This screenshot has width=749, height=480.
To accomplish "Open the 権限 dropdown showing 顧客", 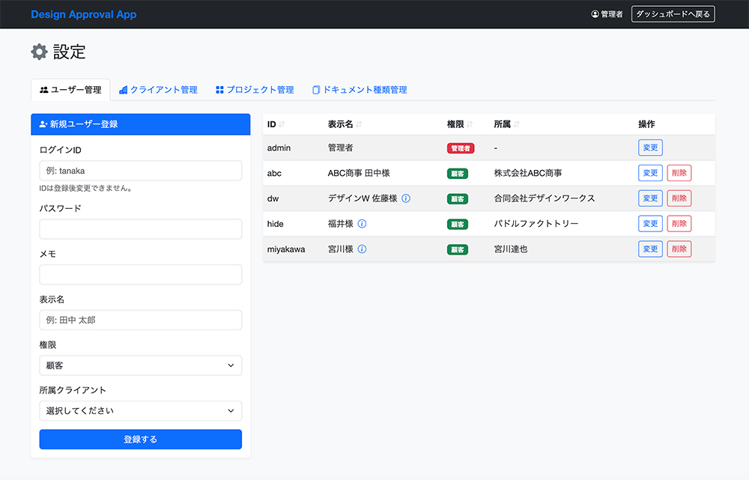I will pos(140,365).
